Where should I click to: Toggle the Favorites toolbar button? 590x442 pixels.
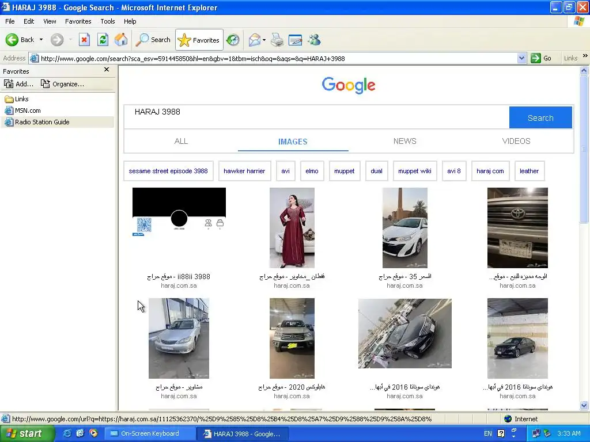(x=199, y=40)
